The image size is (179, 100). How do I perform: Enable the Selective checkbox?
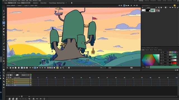[x=32, y=3]
